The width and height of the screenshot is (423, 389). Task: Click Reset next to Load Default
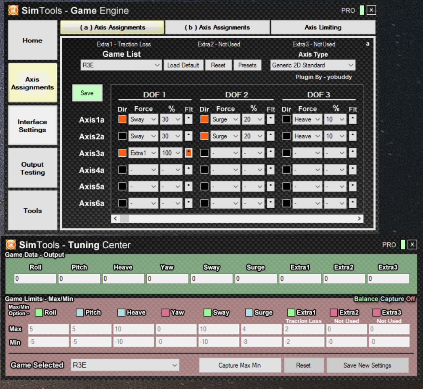(x=218, y=65)
